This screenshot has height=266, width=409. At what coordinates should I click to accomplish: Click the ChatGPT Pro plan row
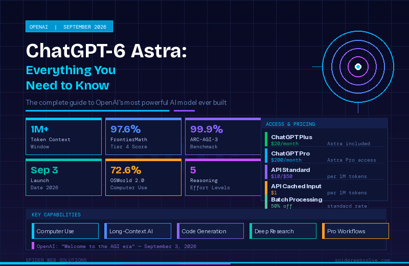324,156
